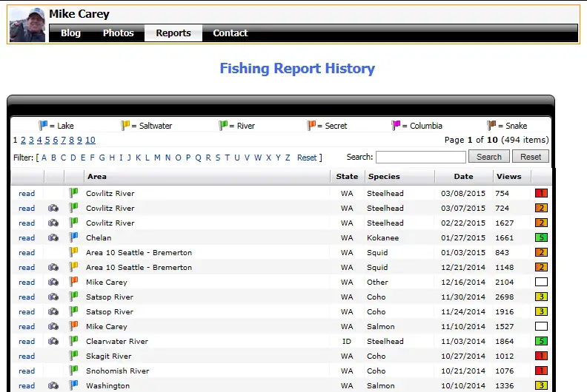Click the magenta Columbia flag in legend
587x392 pixels.
396,126
